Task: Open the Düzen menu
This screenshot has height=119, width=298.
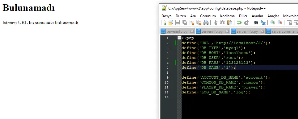Action: click(181, 16)
